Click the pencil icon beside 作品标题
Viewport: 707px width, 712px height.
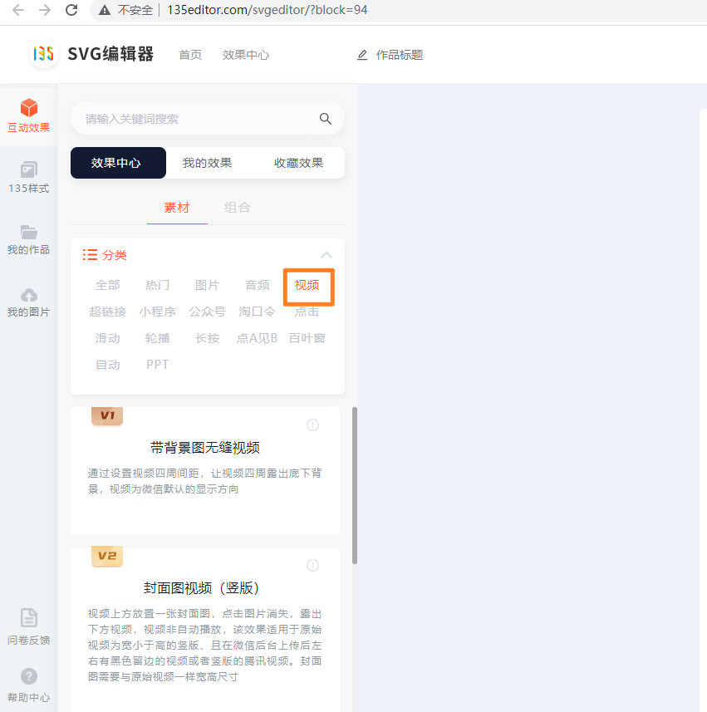pos(362,55)
